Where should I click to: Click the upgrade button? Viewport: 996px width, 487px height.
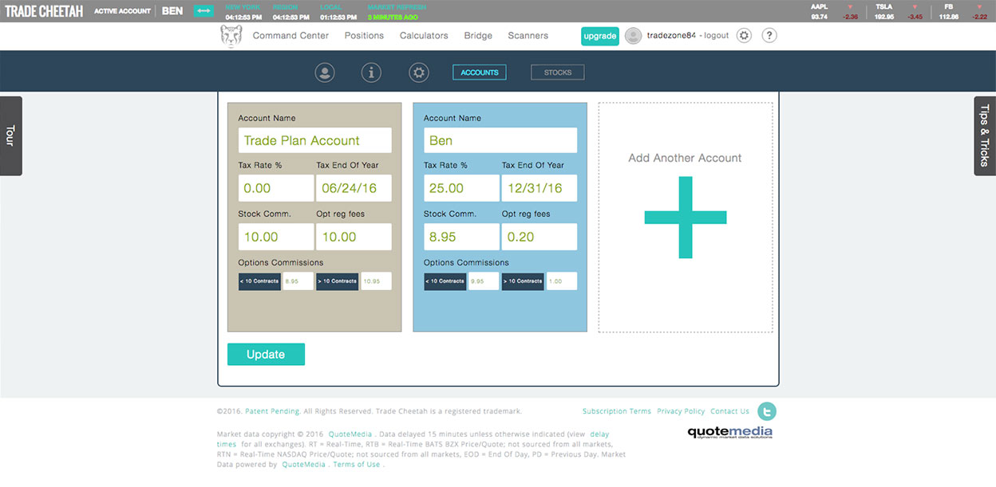point(599,36)
